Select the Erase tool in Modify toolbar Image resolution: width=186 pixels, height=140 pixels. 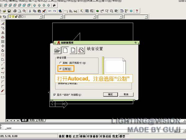tap(3, 24)
